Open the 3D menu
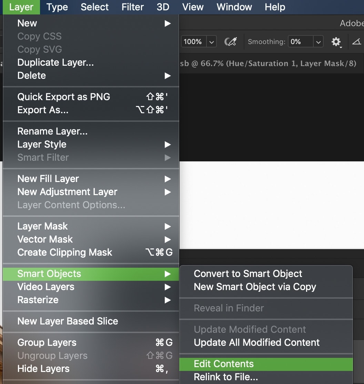Viewport: 364px width, 384px height. pyautogui.click(x=163, y=7)
